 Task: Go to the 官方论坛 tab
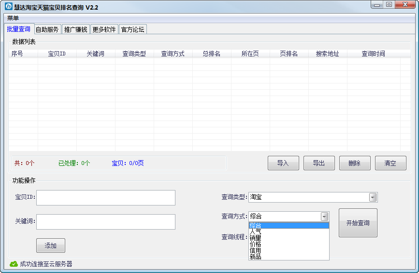[x=132, y=29]
